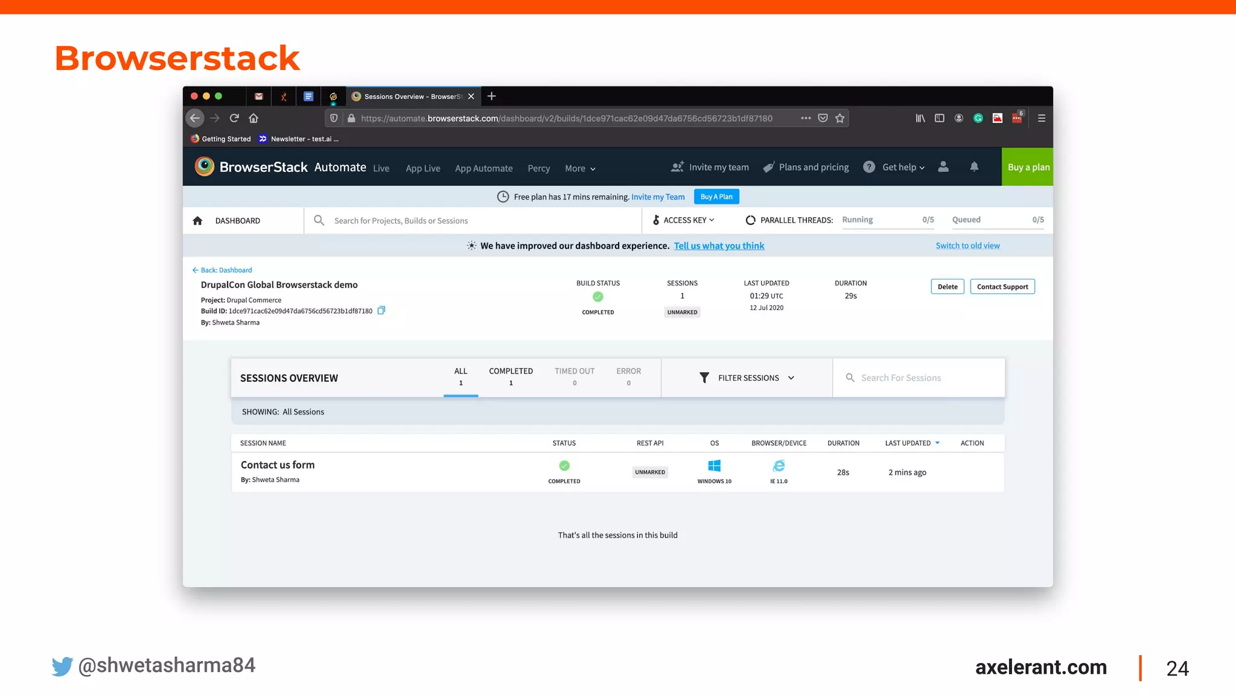Click the browser forward arrow button
The image size is (1236, 695).
[215, 118]
